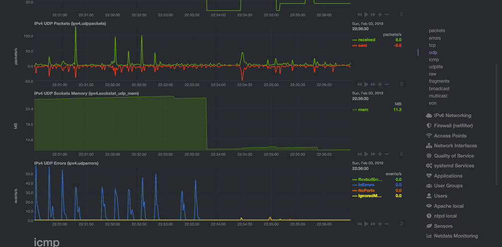
Task: Play the chart above IPv4 UDP Packets
Action: 367,14
